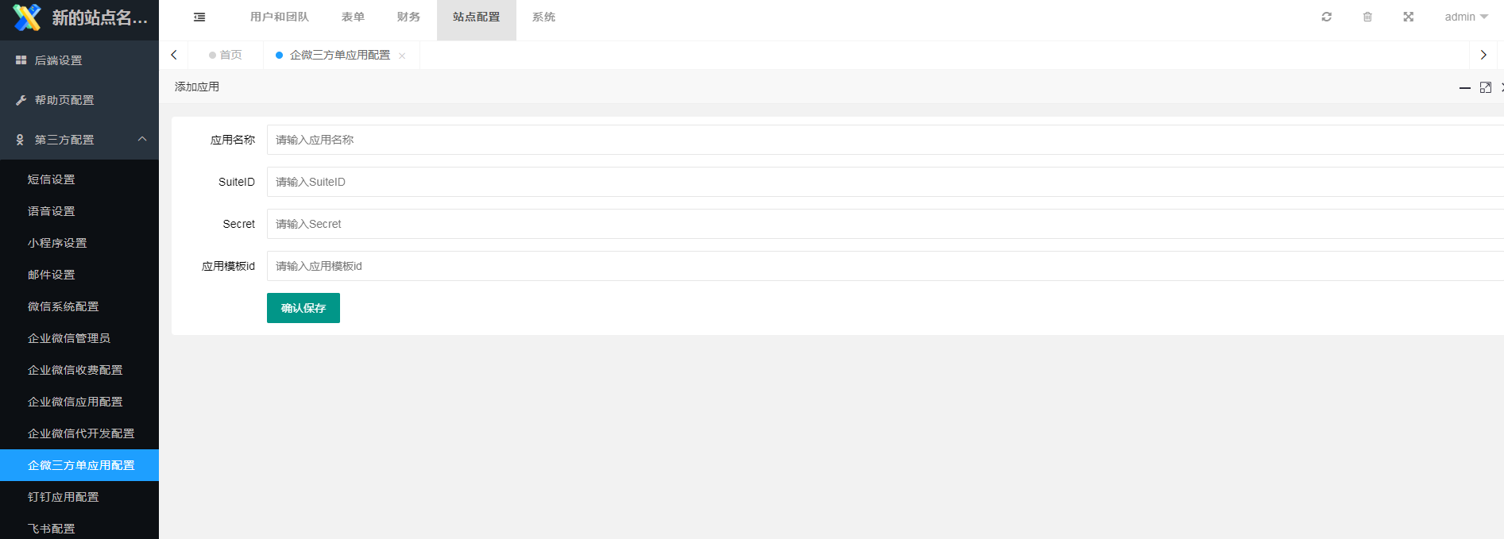Click the refresh icon in top bar
The width and height of the screenshot is (1504, 539).
click(1326, 17)
